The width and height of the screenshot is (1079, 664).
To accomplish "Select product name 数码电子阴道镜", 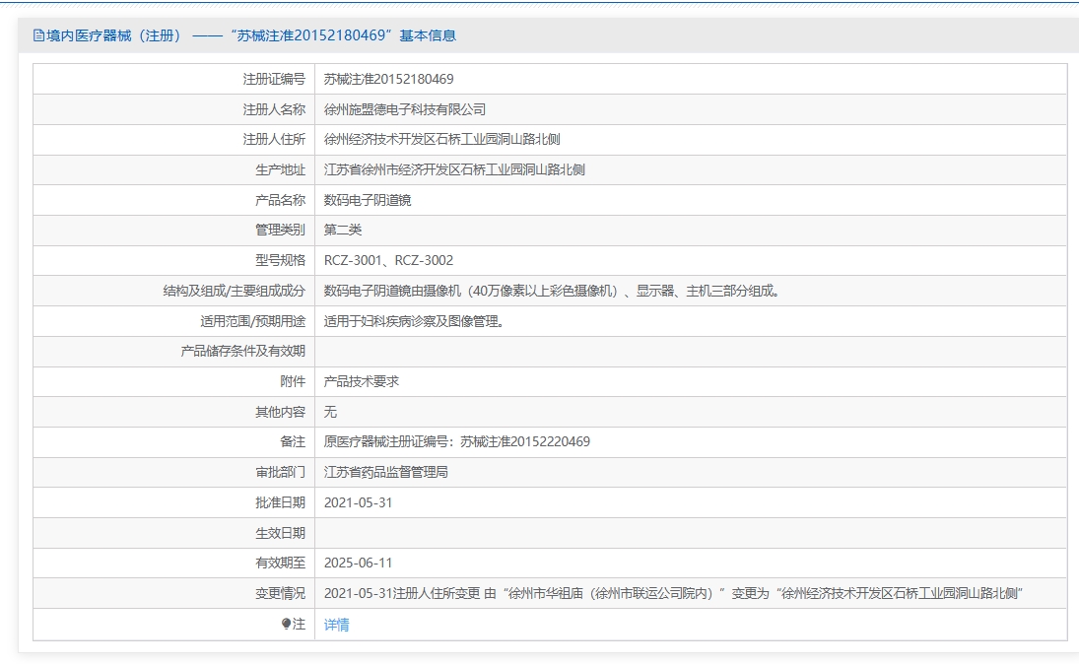I will [x=368, y=200].
